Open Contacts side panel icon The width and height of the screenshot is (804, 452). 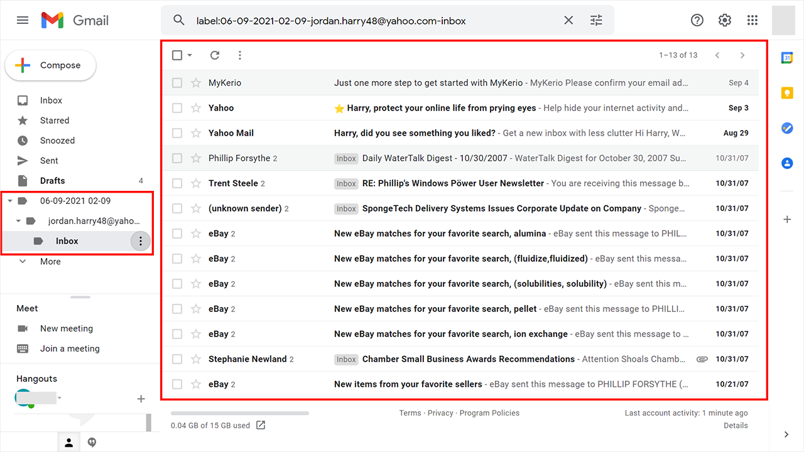click(787, 163)
